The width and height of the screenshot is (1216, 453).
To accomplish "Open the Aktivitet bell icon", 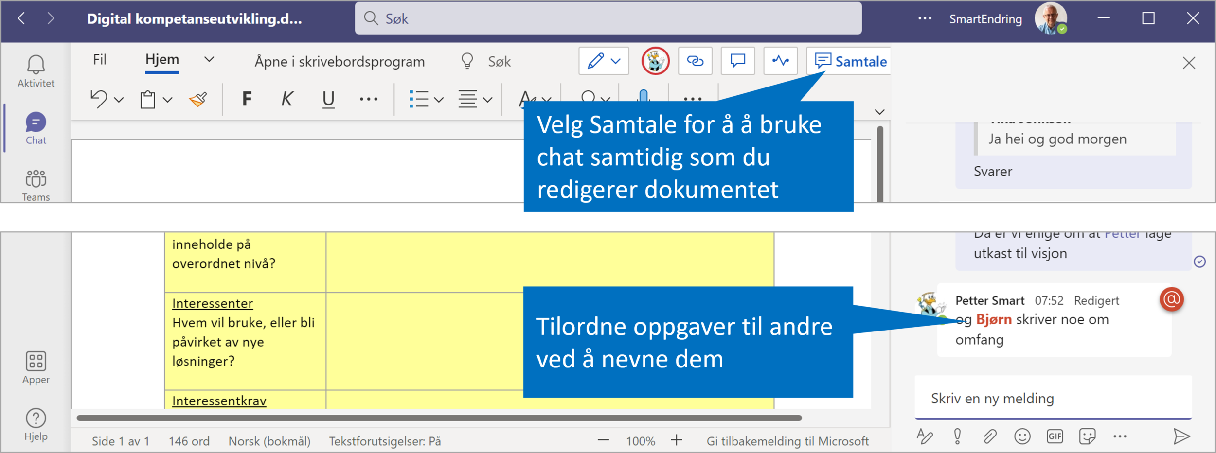I will (36, 65).
